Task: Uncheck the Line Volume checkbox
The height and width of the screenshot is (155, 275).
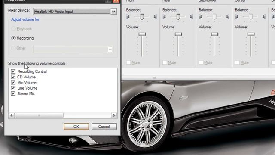Action: coord(13,88)
